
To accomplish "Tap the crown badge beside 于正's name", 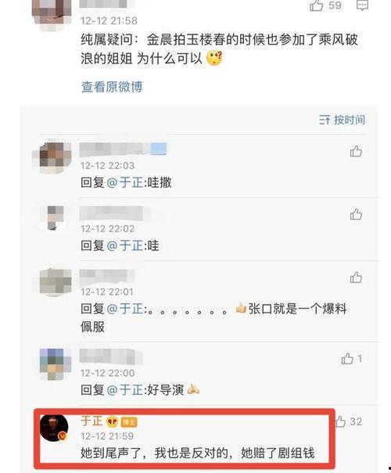I will (113, 421).
